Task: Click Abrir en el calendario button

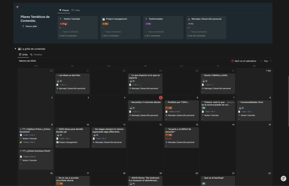Action: tap(244, 61)
